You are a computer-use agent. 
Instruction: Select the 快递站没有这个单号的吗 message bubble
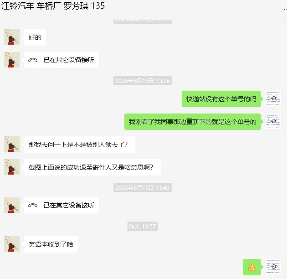(x=221, y=99)
